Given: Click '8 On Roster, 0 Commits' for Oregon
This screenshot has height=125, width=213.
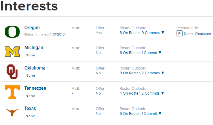Looking at the screenshot, I should (140, 33).
